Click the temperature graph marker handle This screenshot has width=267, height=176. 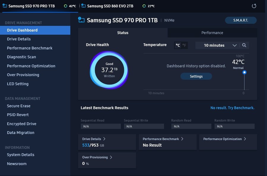click(x=244, y=72)
